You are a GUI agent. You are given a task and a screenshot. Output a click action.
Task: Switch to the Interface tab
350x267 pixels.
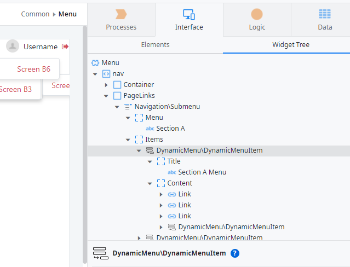click(x=189, y=20)
